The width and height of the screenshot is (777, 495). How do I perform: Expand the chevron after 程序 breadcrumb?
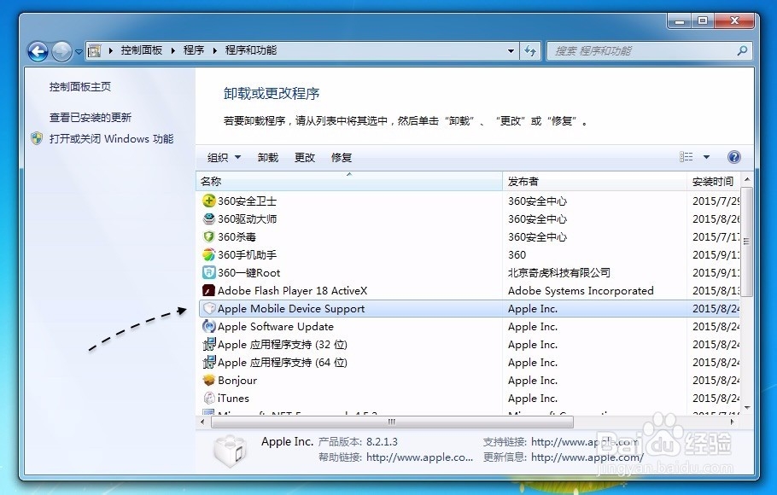(x=215, y=50)
